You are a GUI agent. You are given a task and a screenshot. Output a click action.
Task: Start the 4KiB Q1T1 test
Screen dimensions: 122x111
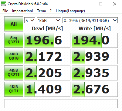click(x=14, y=89)
